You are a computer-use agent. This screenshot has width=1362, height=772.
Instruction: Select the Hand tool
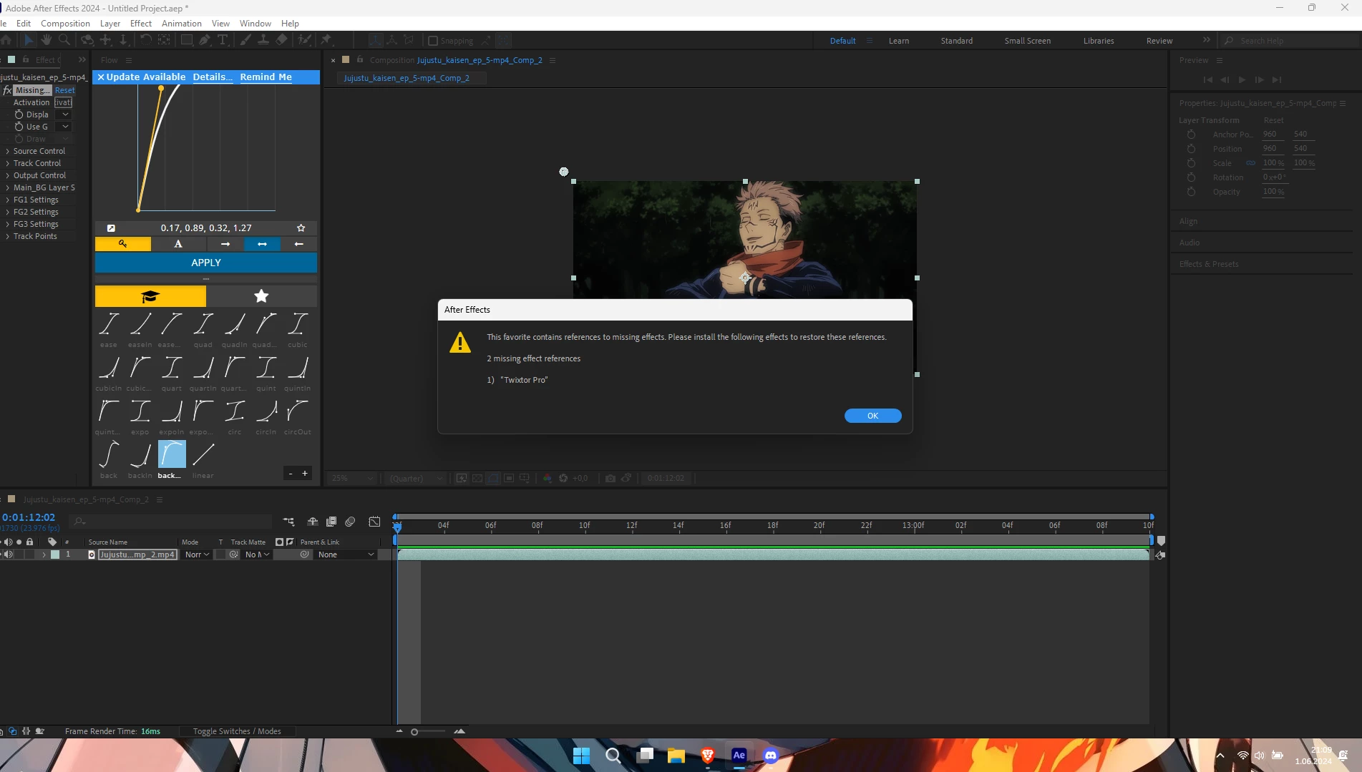point(47,40)
